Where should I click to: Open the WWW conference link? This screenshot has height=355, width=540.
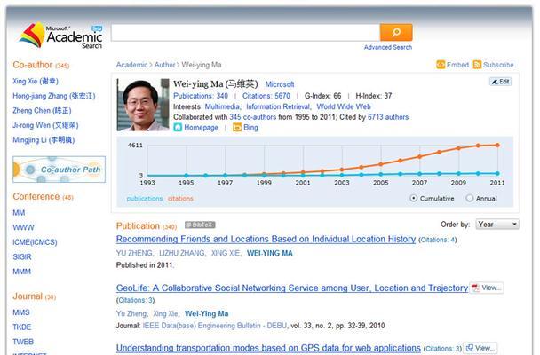pos(23,228)
